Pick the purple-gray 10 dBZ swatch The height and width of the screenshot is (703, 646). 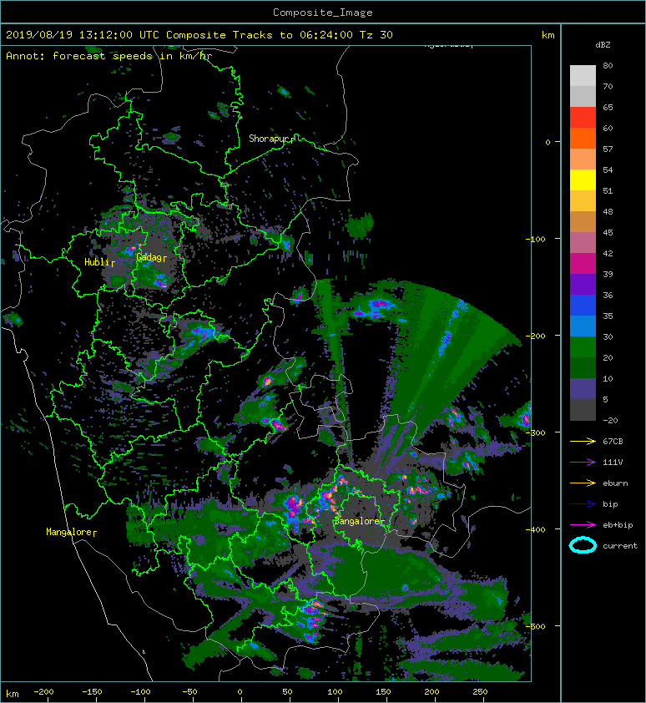click(x=583, y=389)
